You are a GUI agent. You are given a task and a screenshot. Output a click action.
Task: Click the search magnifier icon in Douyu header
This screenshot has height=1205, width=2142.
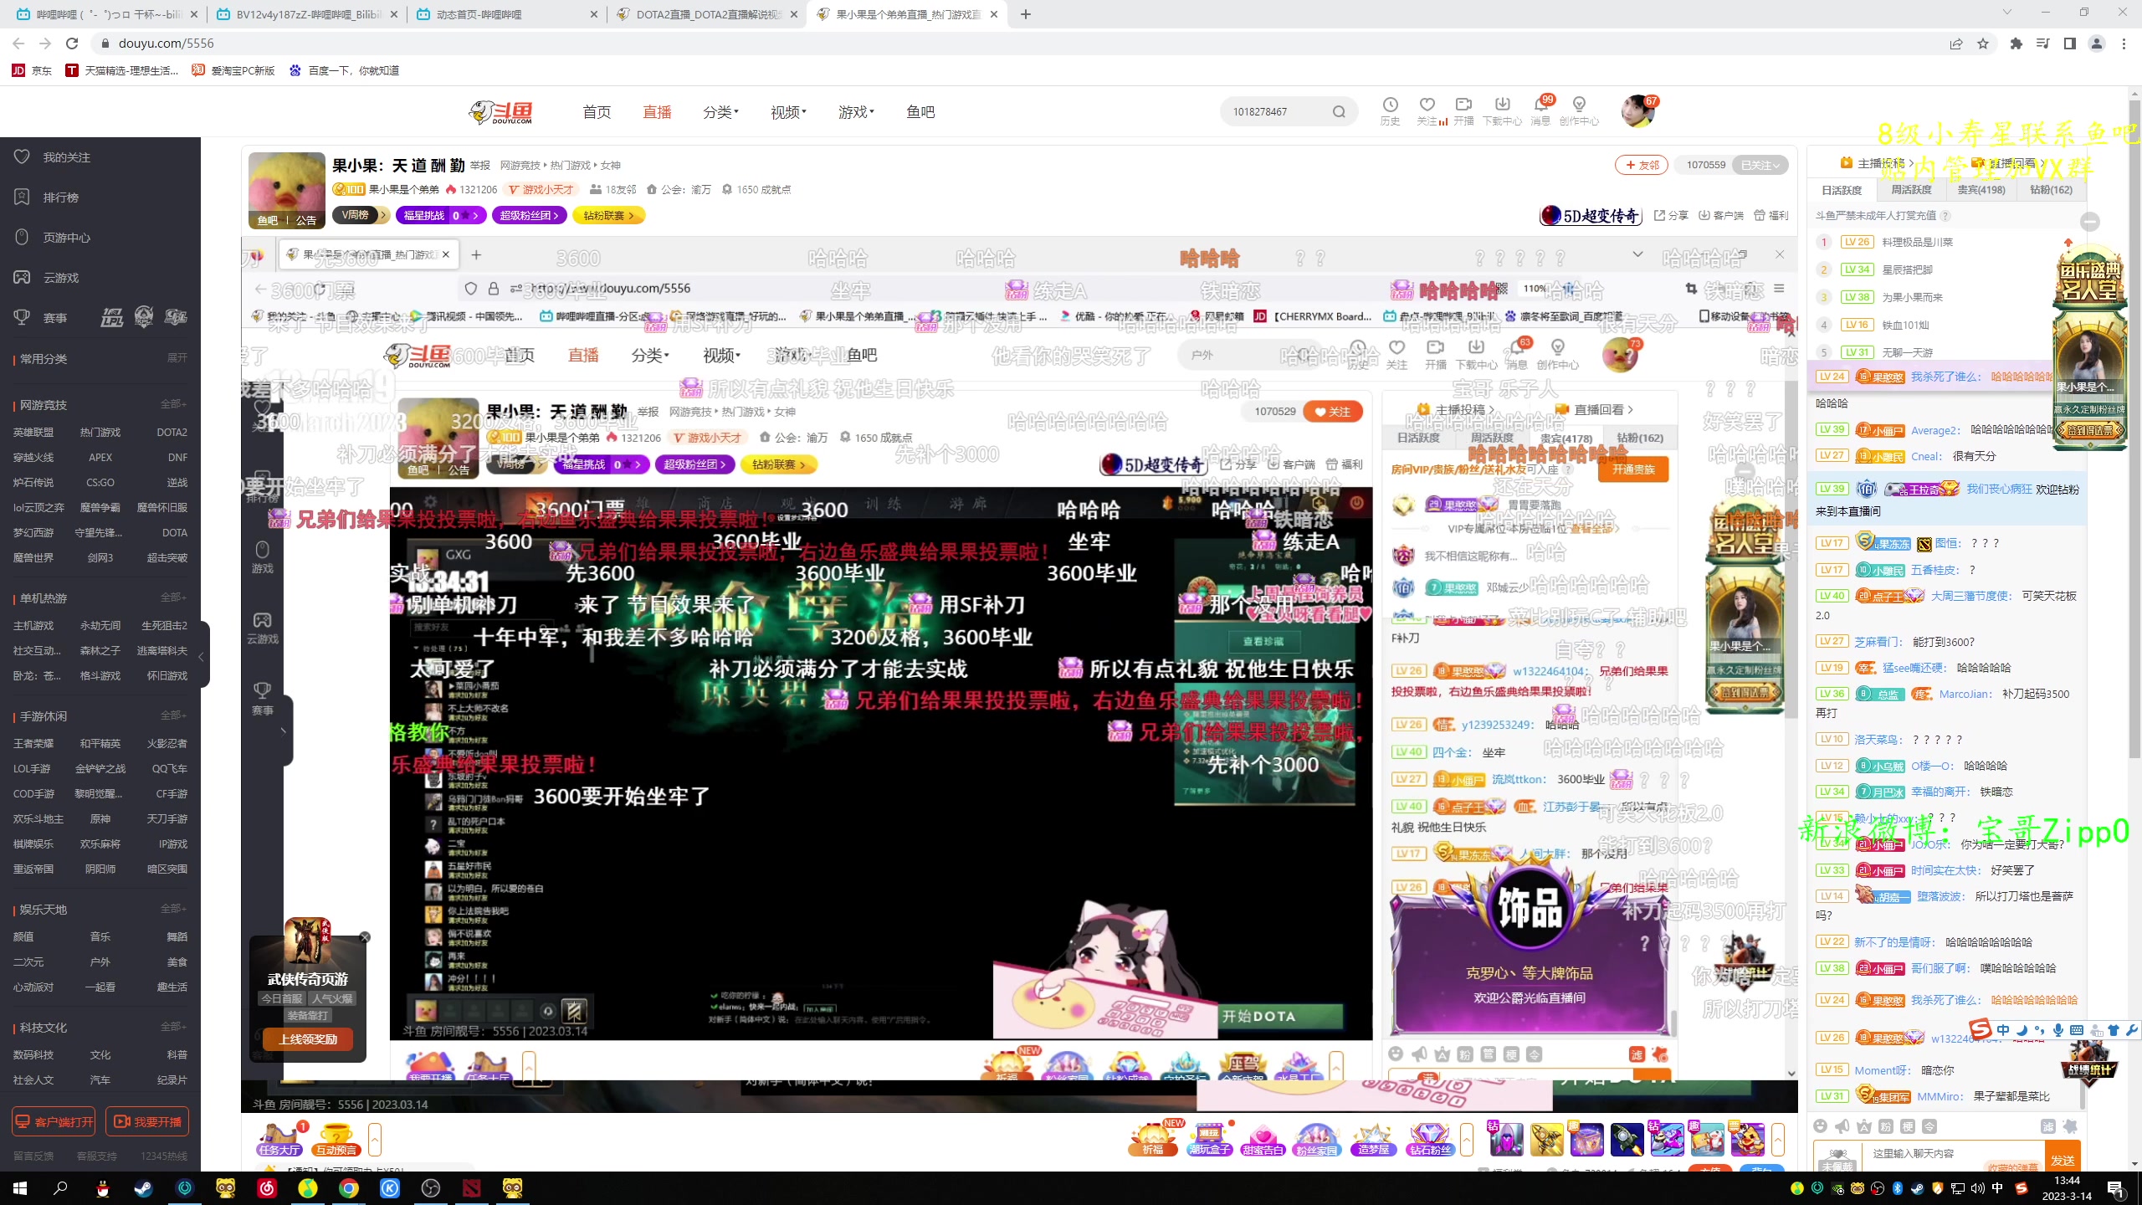(x=1339, y=111)
